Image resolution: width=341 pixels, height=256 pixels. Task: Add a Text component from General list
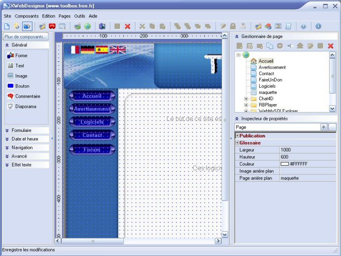click(x=16, y=66)
